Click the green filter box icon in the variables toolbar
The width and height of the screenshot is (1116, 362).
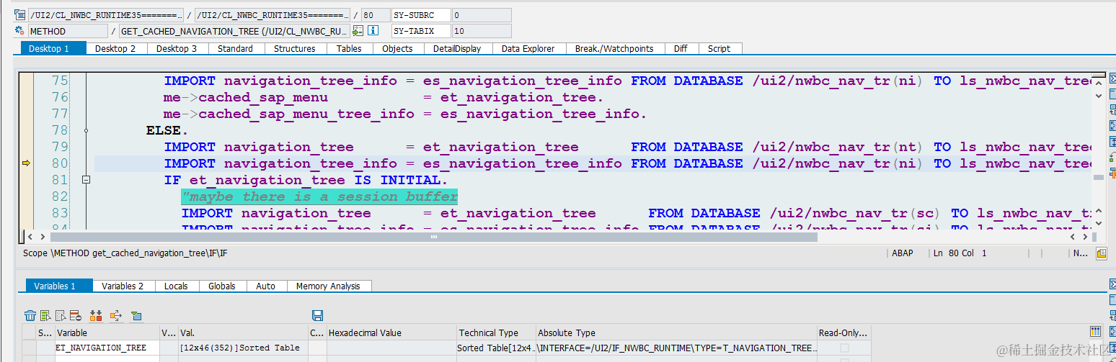pos(136,315)
